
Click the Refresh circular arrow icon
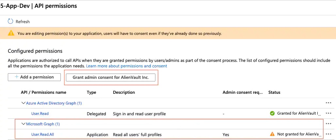click(x=10, y=21)
